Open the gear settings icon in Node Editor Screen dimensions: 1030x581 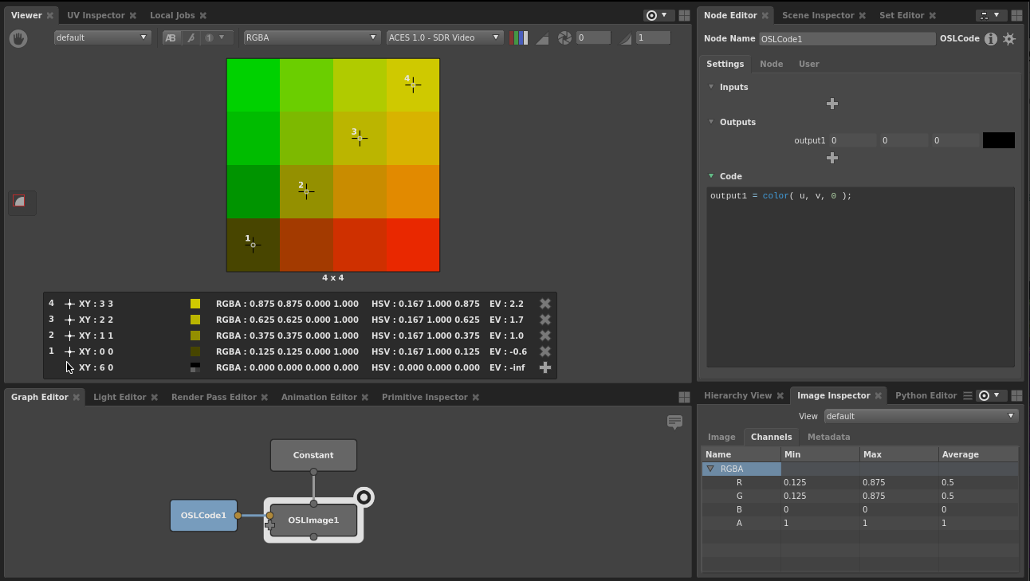pyautogui.click(x=1009, y=38)
